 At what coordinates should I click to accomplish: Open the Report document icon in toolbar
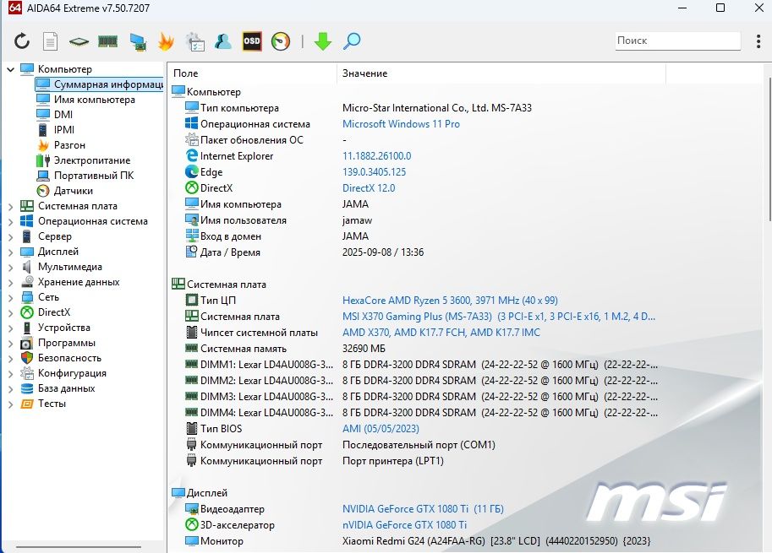click(50, 41)
